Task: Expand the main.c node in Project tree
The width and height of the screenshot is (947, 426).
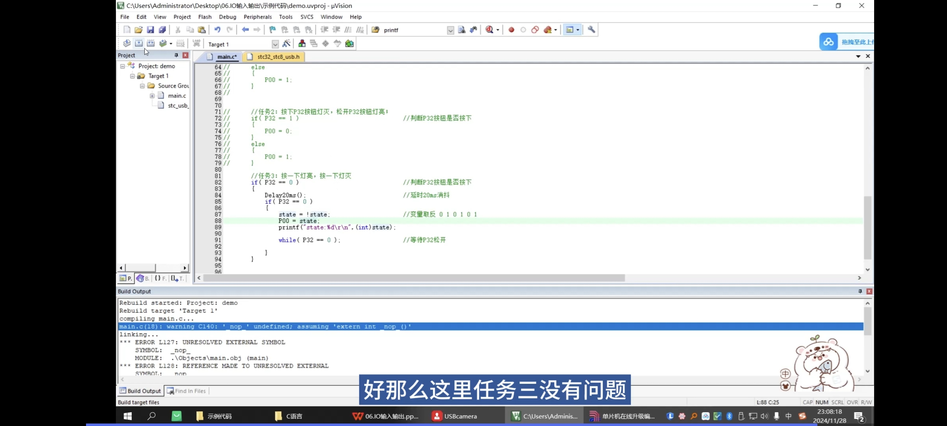Action: [153, 95]
